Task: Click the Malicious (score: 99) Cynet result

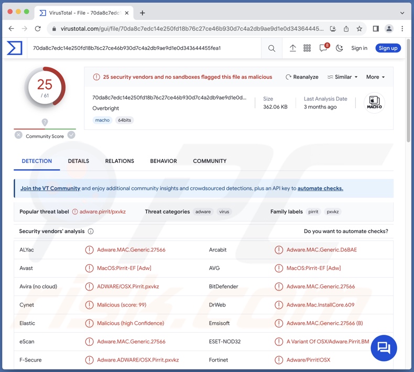Action: coord(122,305)
